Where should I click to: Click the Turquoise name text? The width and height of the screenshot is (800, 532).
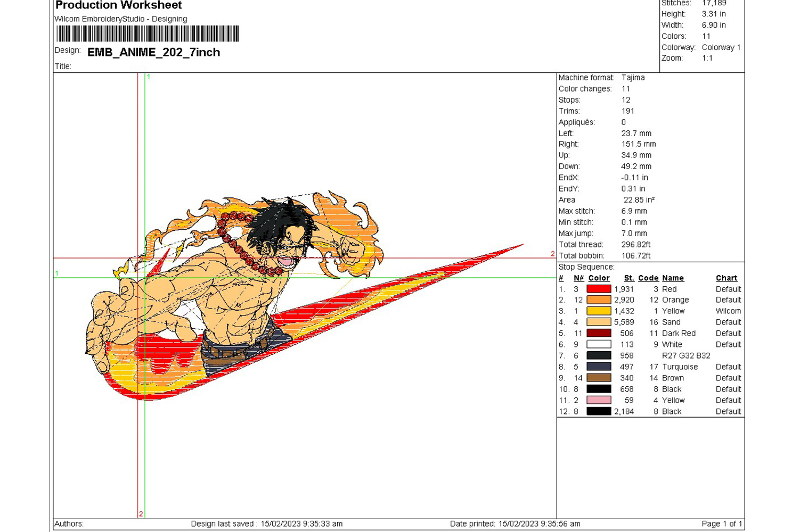680,367
